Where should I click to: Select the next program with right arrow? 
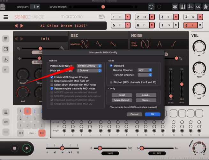(22, 26)
